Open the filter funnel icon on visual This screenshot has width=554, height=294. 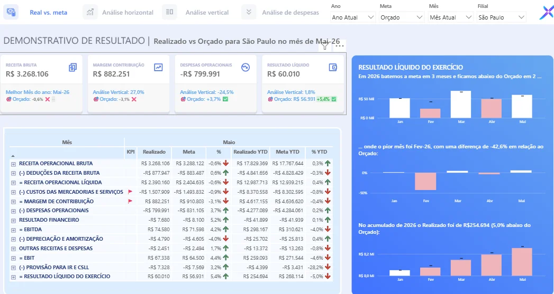tap(325, 46)
